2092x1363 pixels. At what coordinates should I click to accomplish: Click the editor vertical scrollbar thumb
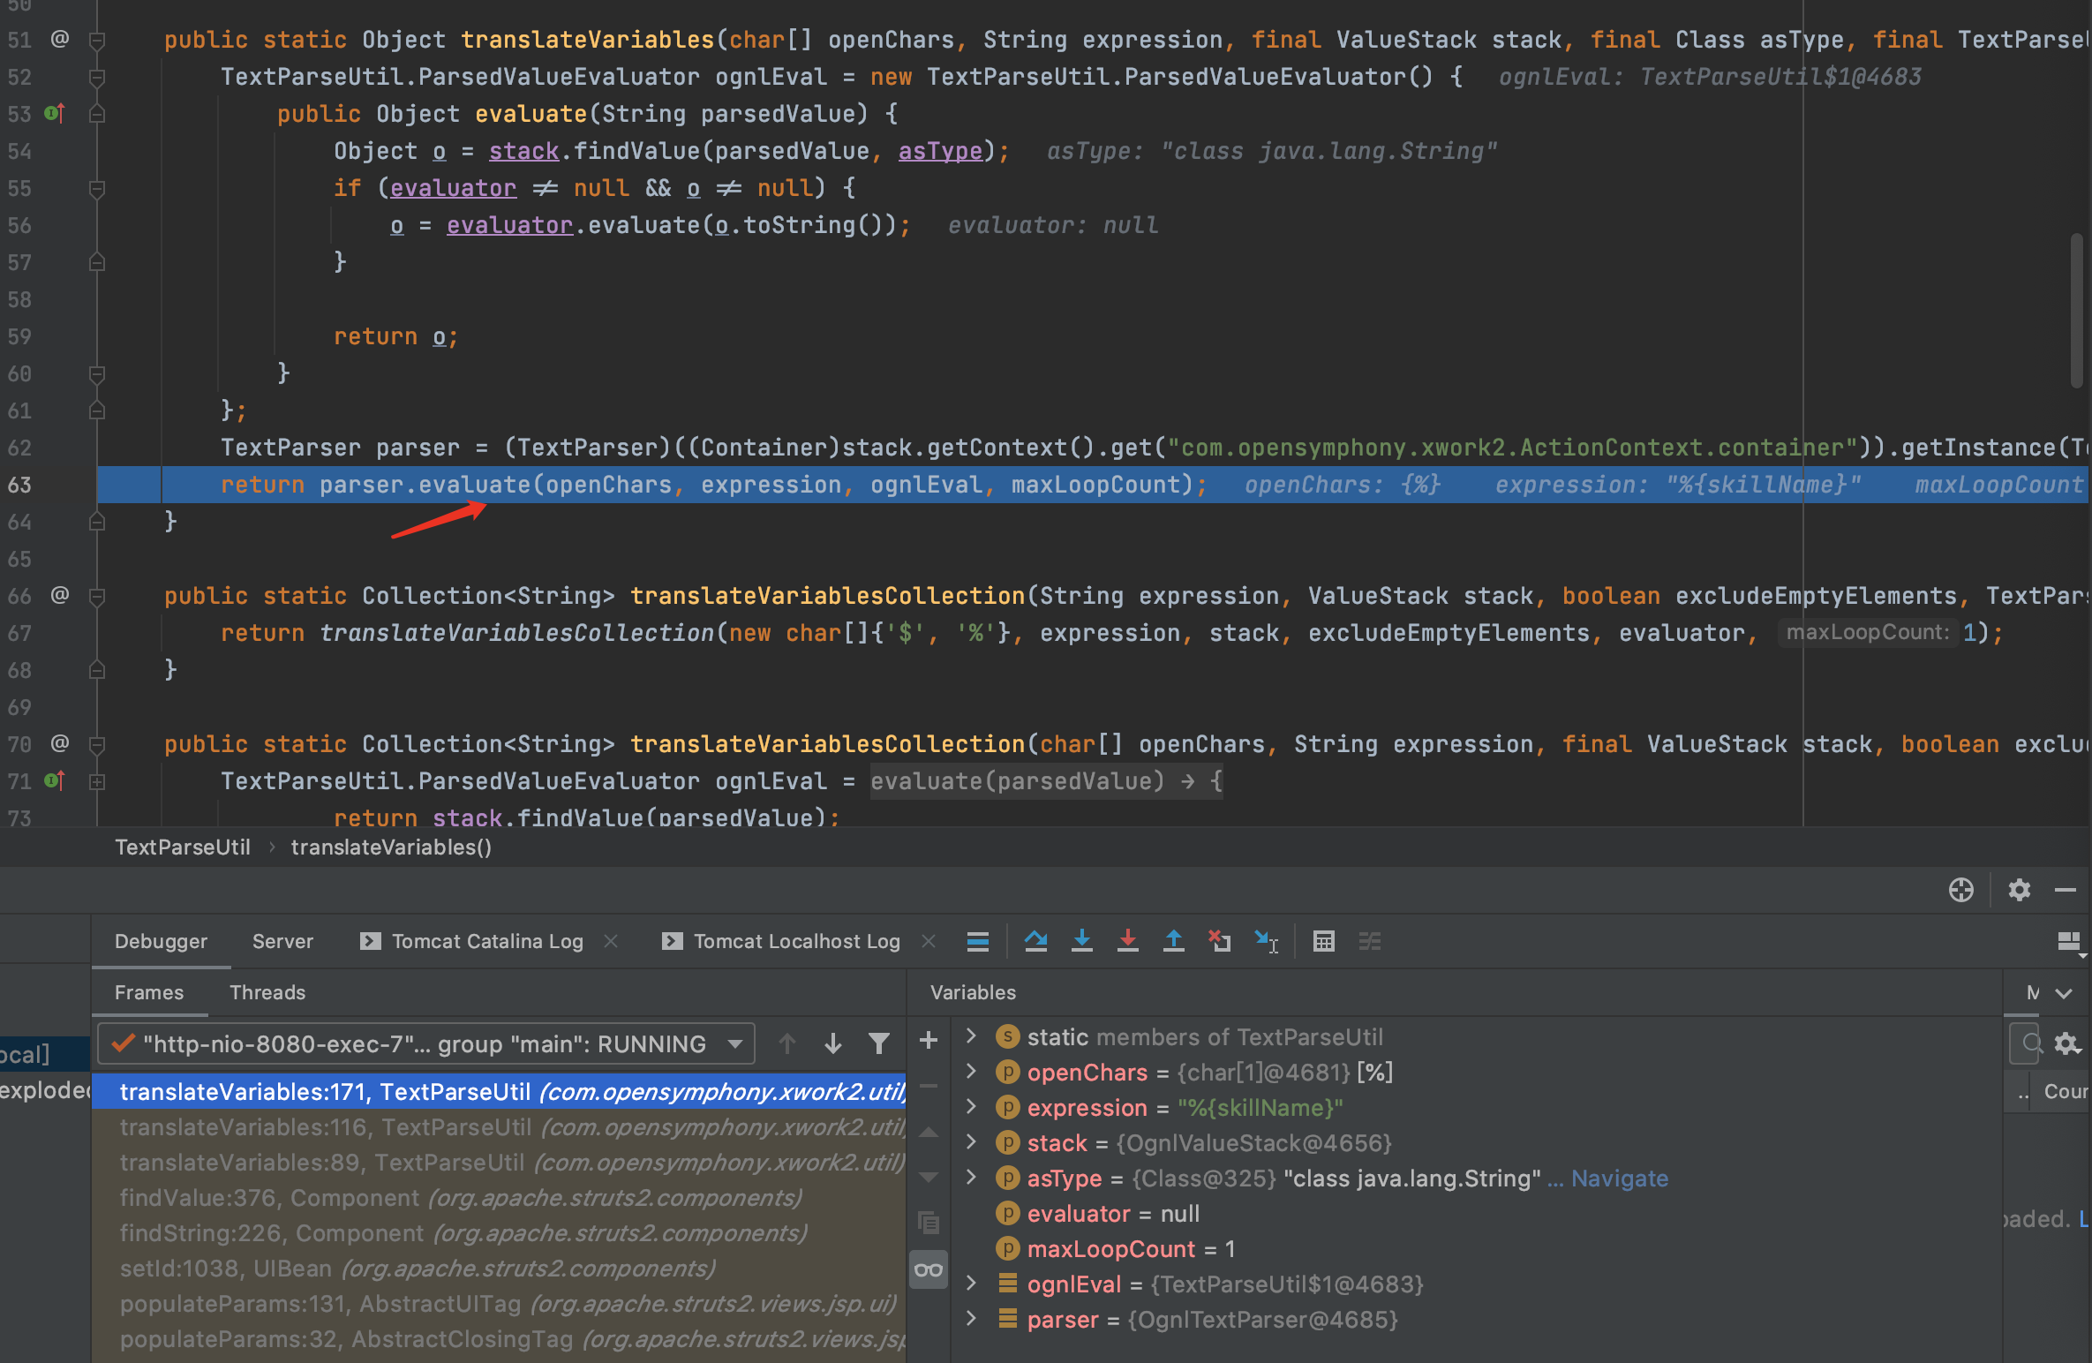pos(2076,311)
